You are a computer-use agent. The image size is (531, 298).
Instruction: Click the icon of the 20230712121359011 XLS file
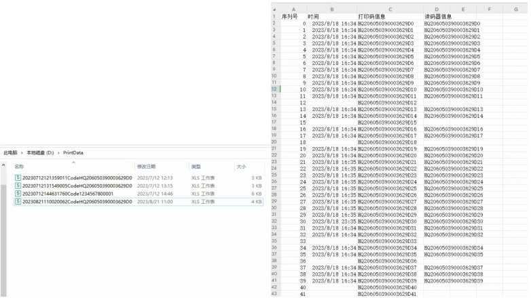pos(17,177)
